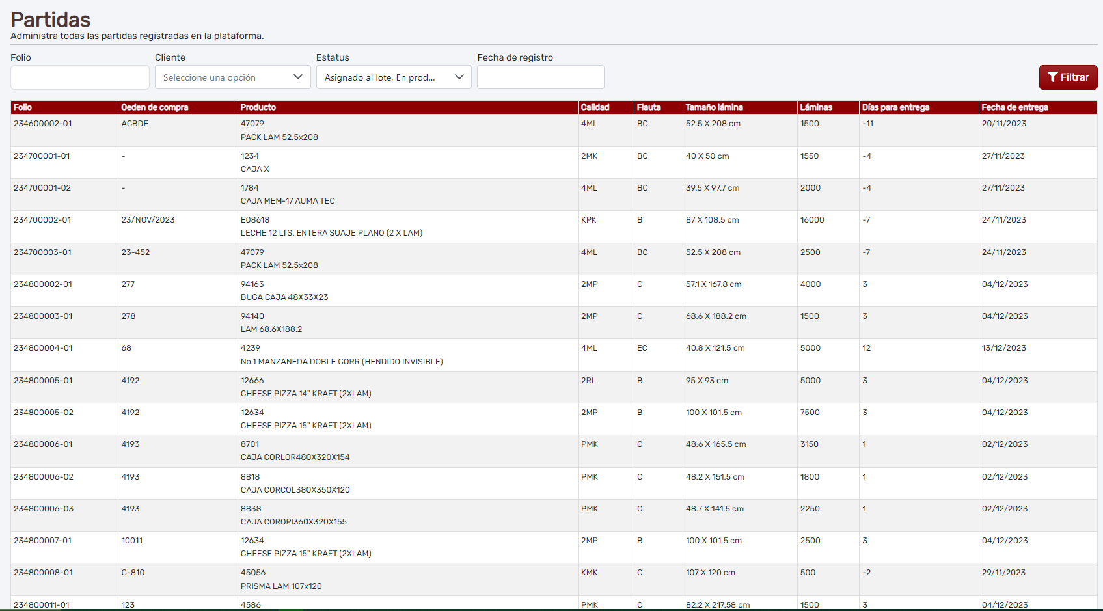
Task: Select the row for folio 234800004-01
Action: [43, 348]
